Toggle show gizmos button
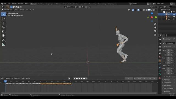 click(133, 10)
